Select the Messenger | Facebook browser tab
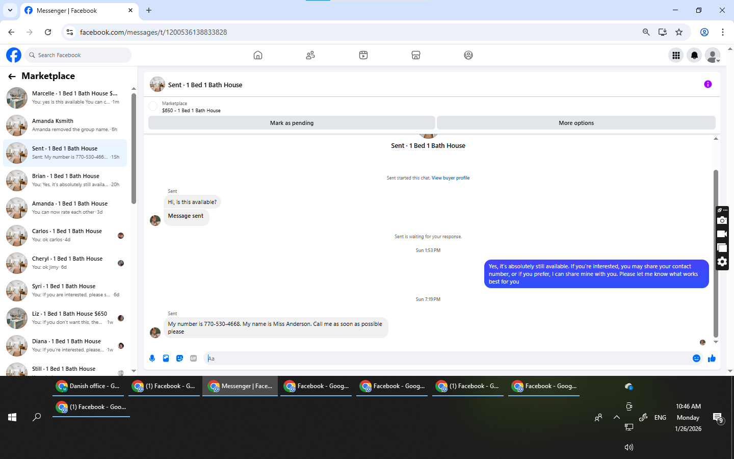 click(79, 11)
